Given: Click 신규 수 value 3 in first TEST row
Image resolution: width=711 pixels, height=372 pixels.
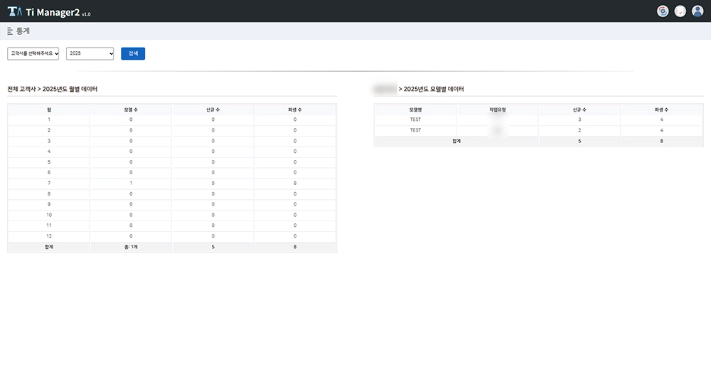Looking at the screenshot, I should pyautogui.click(x=579, y=119).
